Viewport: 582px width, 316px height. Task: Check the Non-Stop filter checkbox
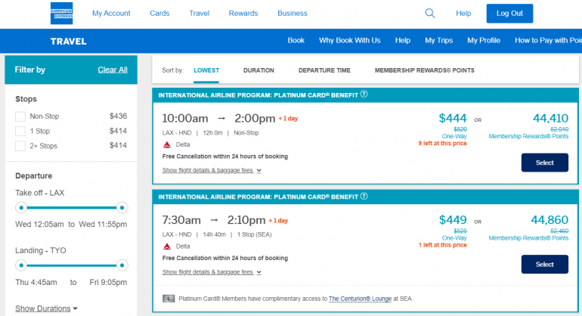pos(20,116)
